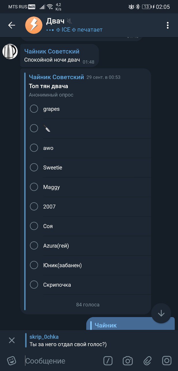Screen dimensions: 178x371
Task: Cancel the reply to skrip_0chka
Action: 12,340
